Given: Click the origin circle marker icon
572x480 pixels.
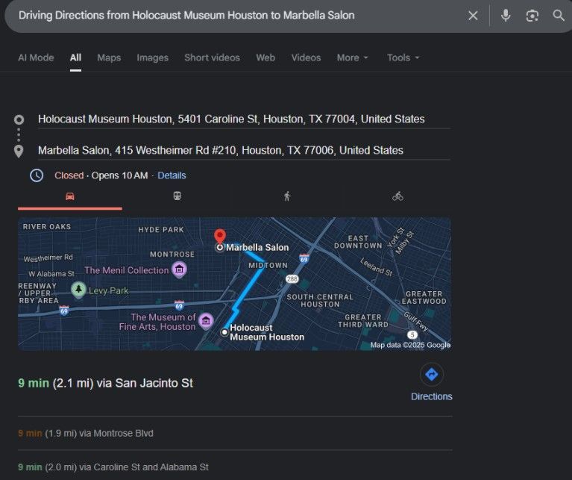Looking at the screenshot, I should pos(19,119).
